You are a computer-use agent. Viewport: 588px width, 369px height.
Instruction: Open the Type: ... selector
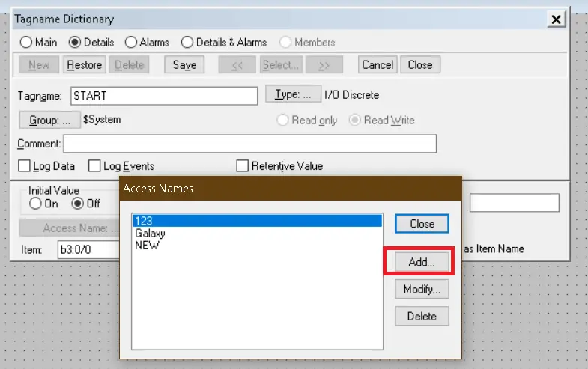pyautogui.click(x=293, y=94)
